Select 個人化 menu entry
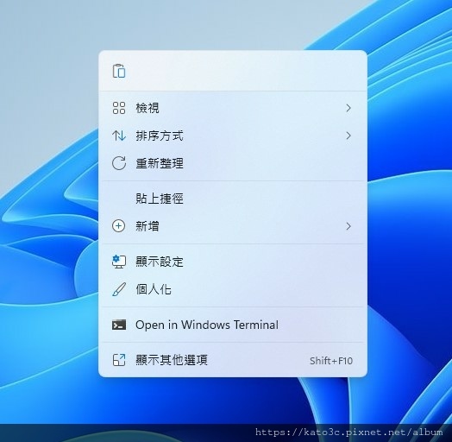The width and height of the screenshot is (452, 442). [233, 289]
